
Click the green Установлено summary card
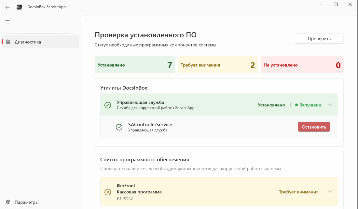[x=135, y=65]
